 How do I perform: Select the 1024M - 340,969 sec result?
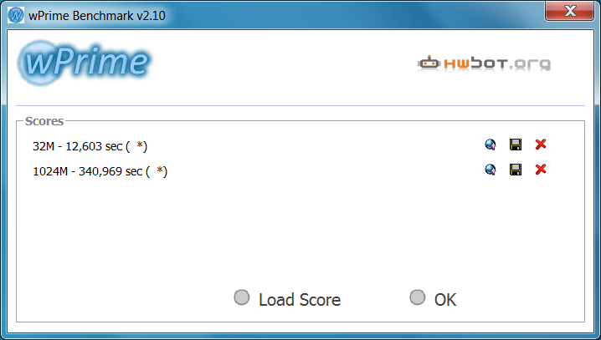click(x=100, y=171)
